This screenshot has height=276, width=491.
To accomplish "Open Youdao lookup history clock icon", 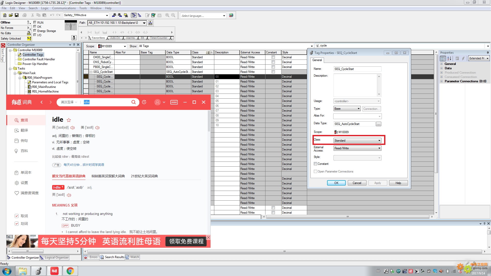I will [x=144, y=102].
